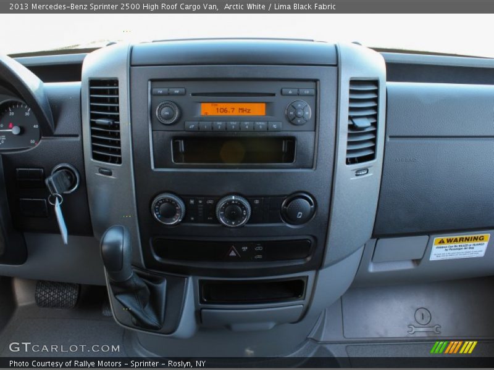Click the indicator icon beside hazard button
Viewport: 494px width, 370px height.
click(245, 250)
